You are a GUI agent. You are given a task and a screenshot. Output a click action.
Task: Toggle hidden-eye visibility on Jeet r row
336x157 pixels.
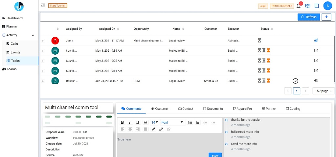pos(316,40)
